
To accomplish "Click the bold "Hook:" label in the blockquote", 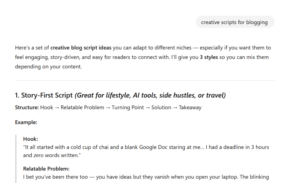I will (x=30, y=139).
